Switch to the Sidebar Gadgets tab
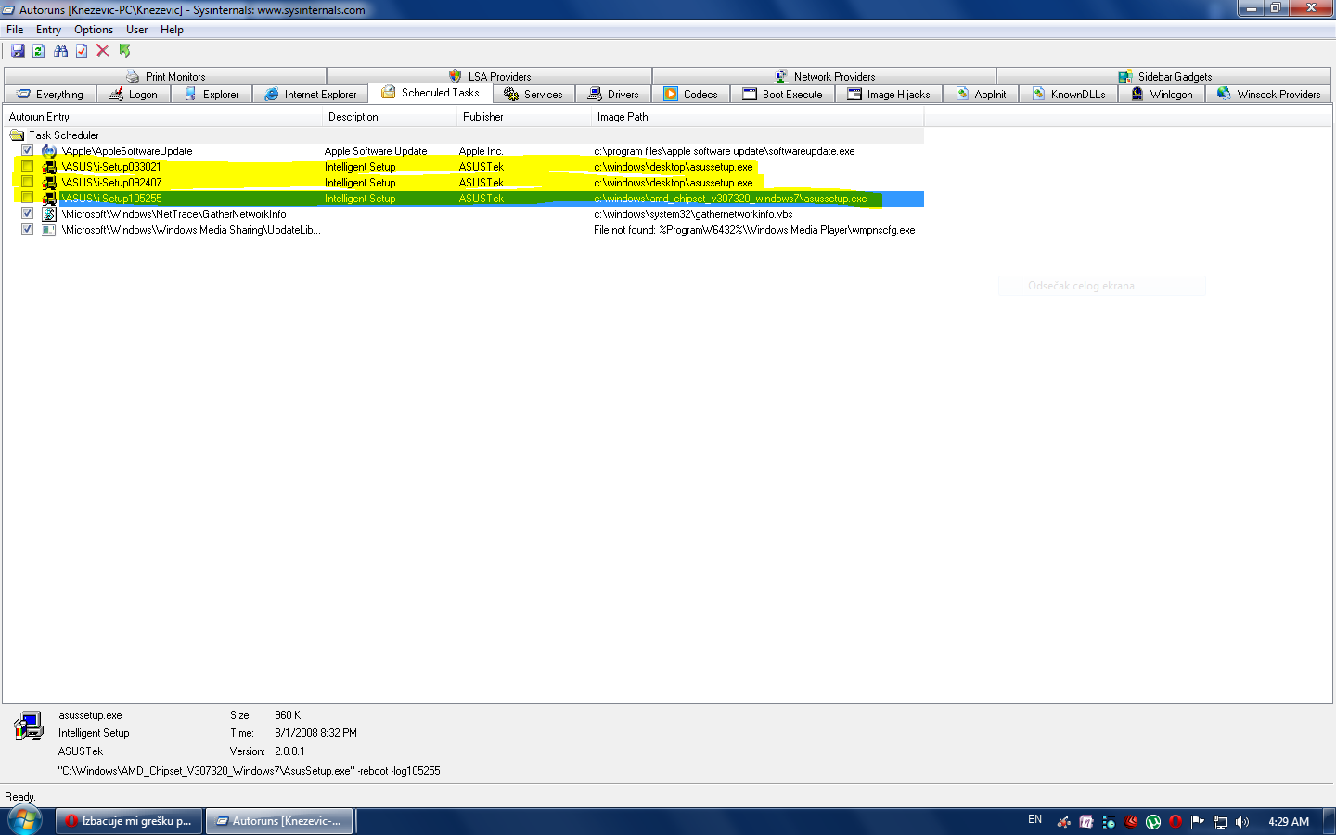The height and width of the screenshot is (835, 1336). tap(1164, 76)
